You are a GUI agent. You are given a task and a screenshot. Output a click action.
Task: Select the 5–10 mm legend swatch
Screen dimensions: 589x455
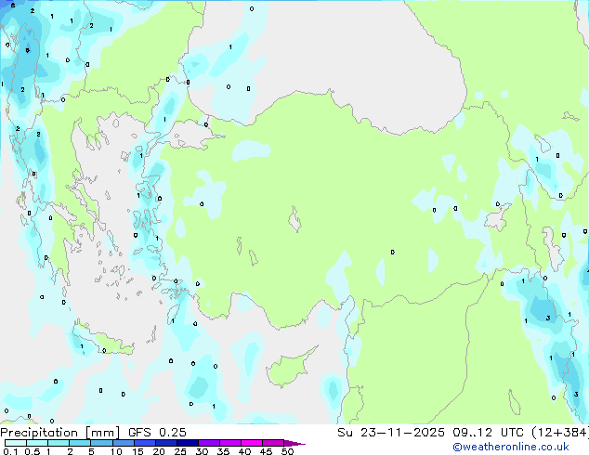pos(101,443)
